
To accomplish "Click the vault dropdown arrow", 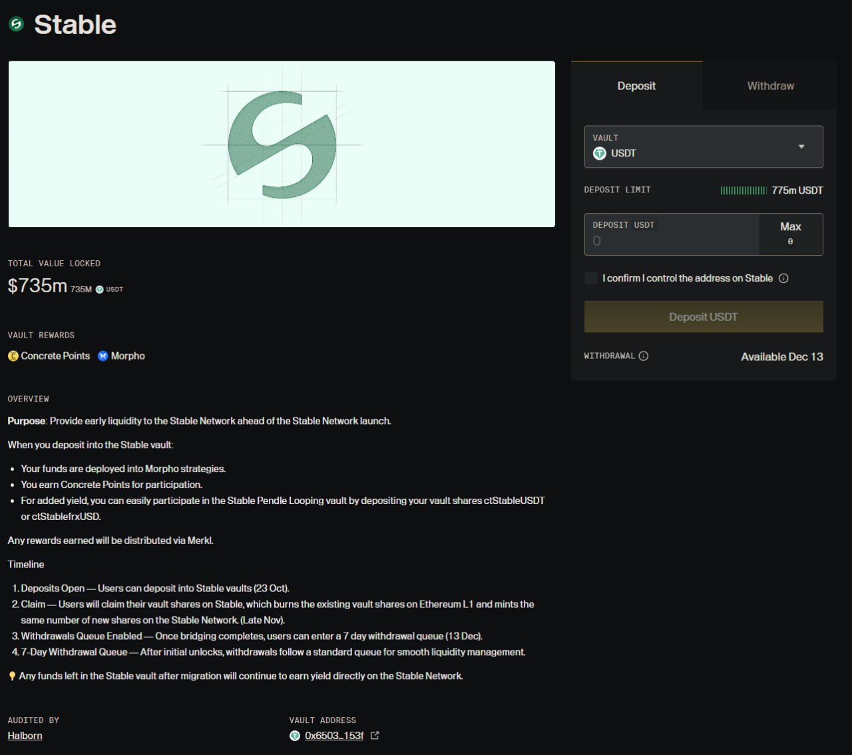I will [x=801, y=146].
